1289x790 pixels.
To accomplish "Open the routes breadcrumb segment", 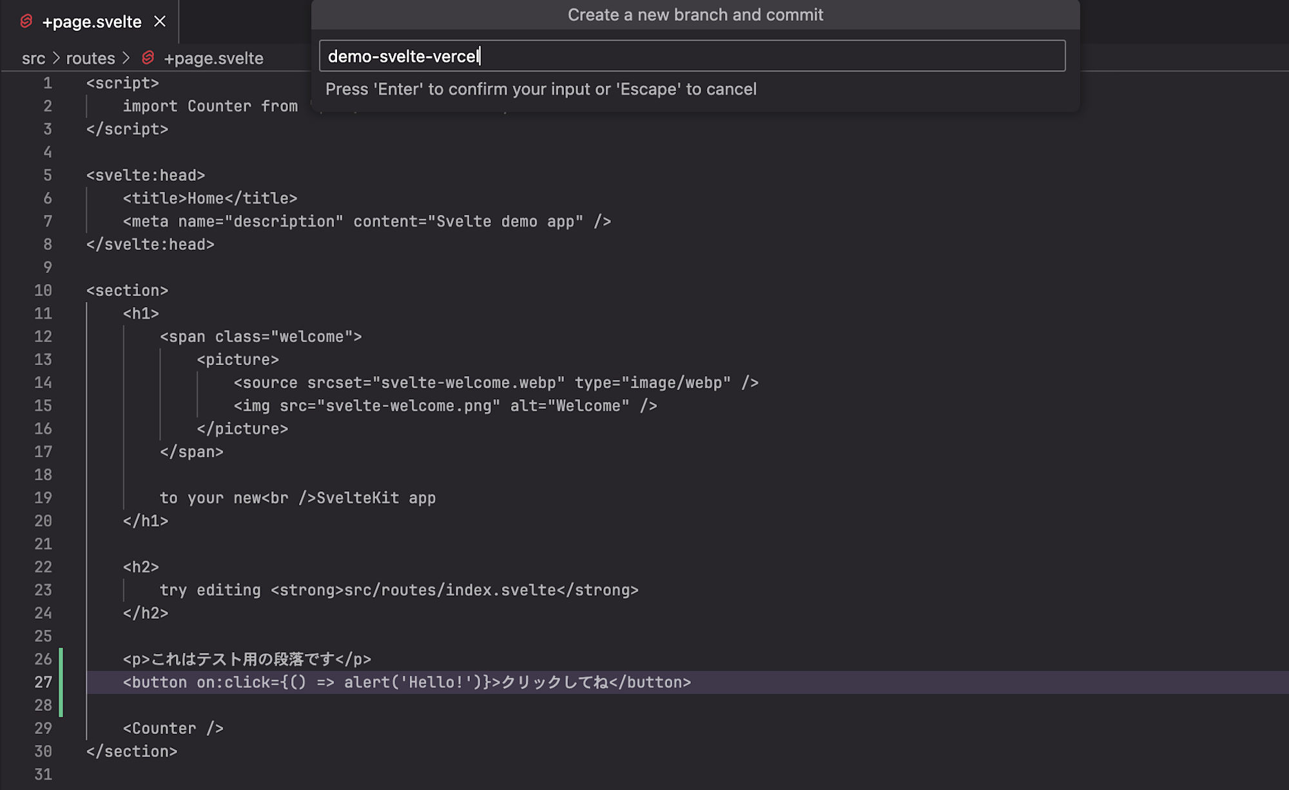I will pyautogui.click(x=90, y=59).
